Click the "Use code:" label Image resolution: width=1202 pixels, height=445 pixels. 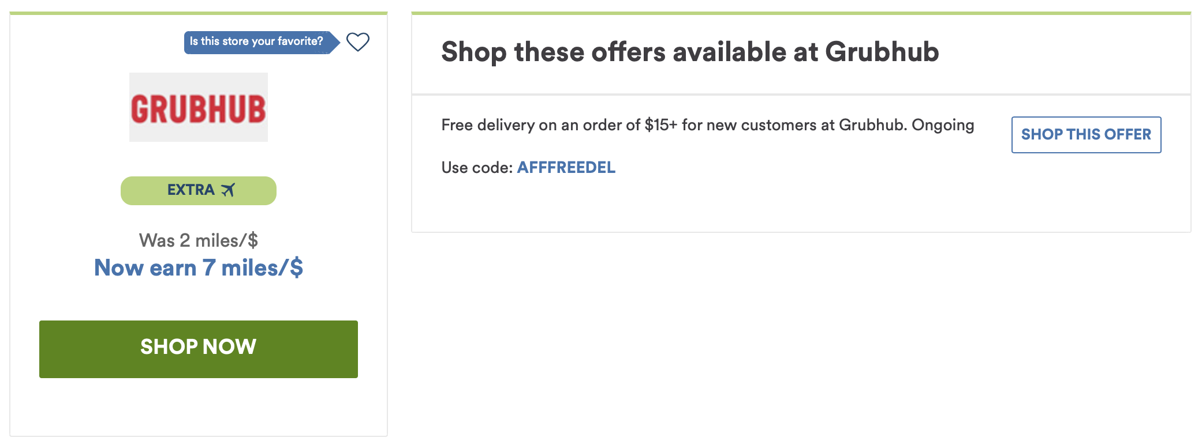pos(477,168)
